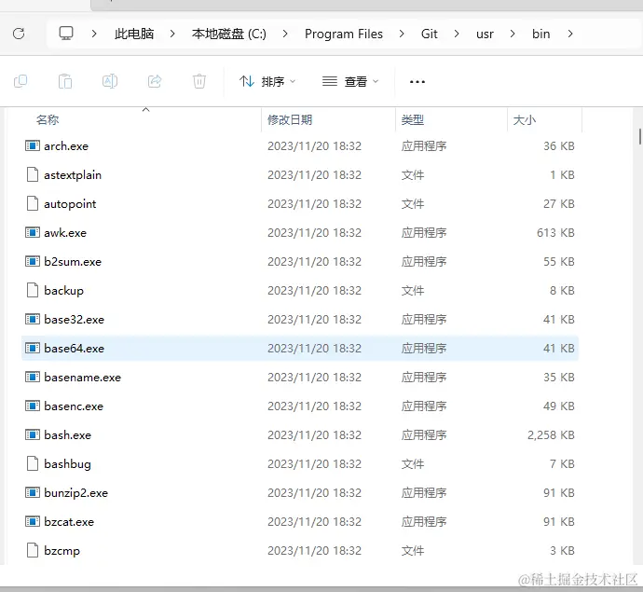This screenshot has height=592, width=643.
Task: Select the file name basename.exe
Action: 82,377
